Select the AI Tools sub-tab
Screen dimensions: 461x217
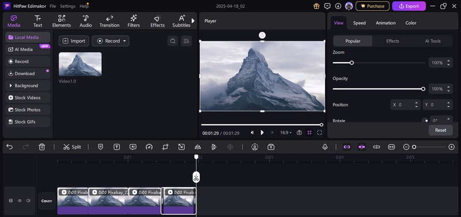tap(433, 41)
